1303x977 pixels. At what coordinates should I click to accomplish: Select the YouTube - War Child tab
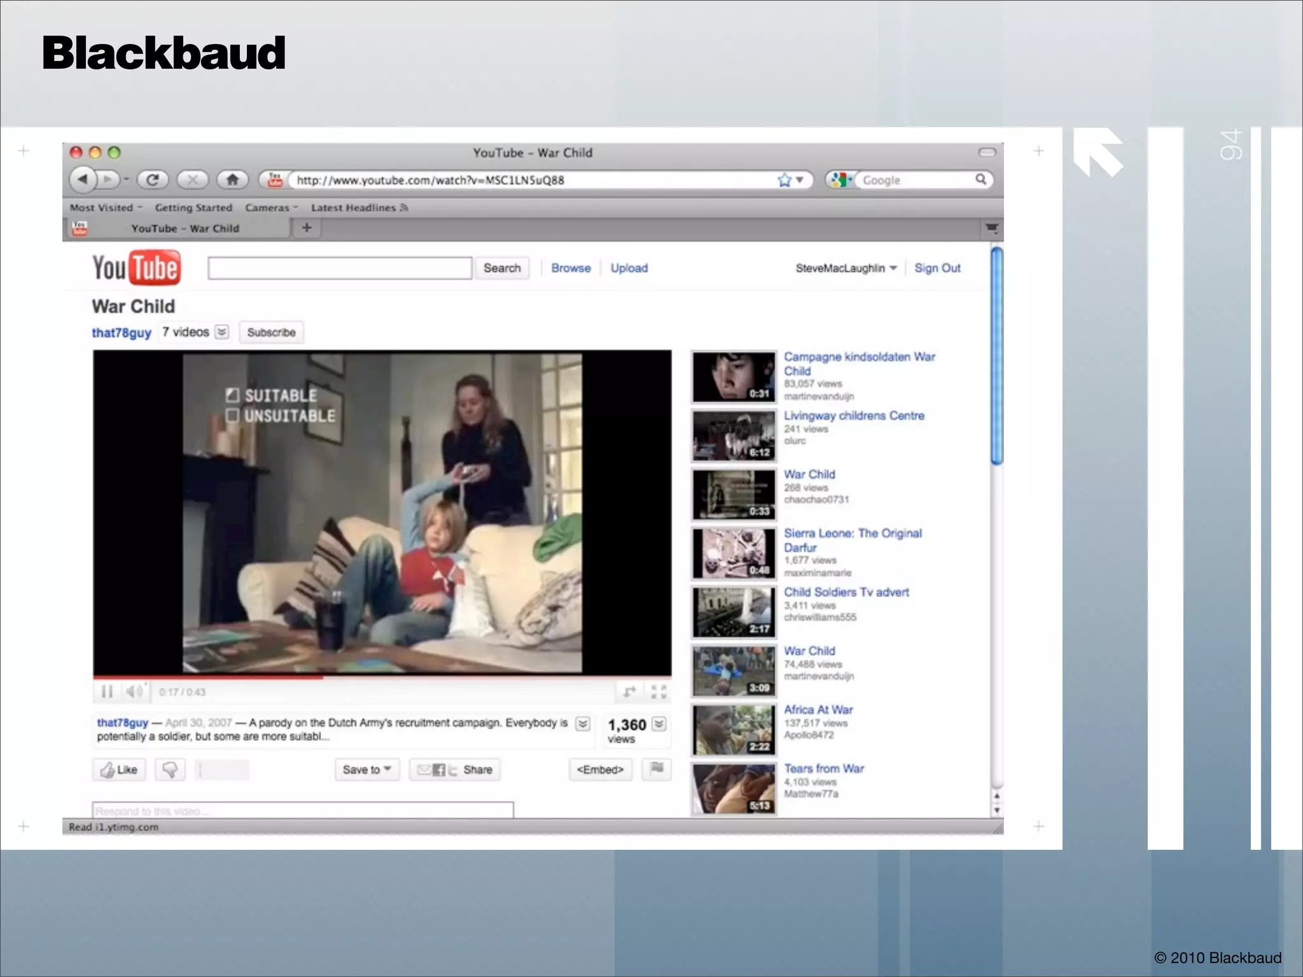point(178,228)
